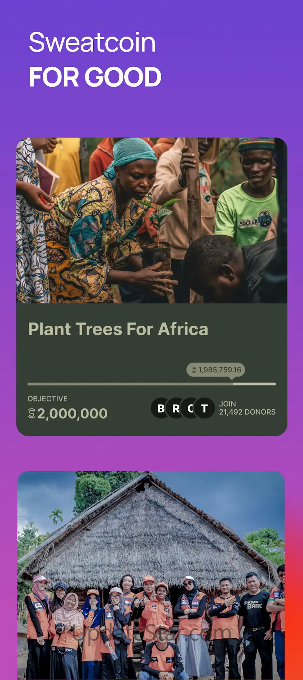This screenshot has width=303, height=680.
Task: Open the Plant Trees For Africa title
Action: [x=118, y=329]
